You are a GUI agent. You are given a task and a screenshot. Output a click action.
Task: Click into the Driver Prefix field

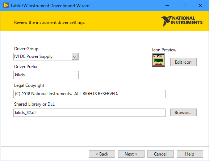[x=46, y=75]
